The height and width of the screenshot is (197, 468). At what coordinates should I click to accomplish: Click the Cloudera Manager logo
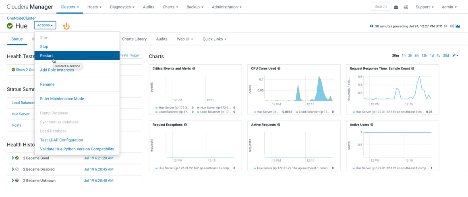[x=30, y=7]
